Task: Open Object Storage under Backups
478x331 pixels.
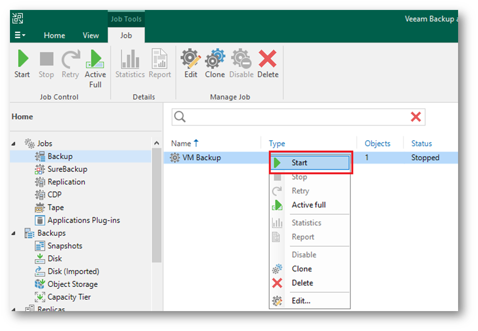Action: (x=72, y=285)
